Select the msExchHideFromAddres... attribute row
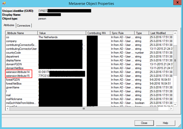Screen dimensions: 183x129 pyautogui.click(x=89, y=103)
